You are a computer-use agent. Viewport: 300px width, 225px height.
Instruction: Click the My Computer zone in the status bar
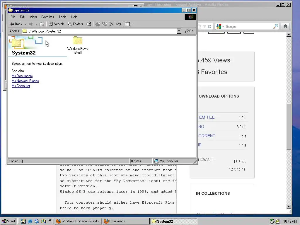click(x=173, y=161)
